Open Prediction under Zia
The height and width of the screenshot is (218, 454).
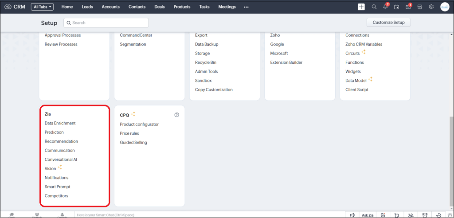pyautogui.click(x=54, y=132)
